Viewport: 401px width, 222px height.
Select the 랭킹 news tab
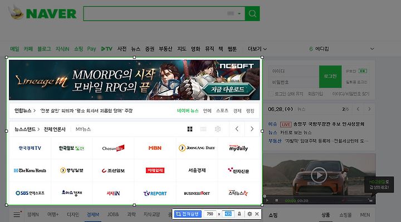click(250, 110)
